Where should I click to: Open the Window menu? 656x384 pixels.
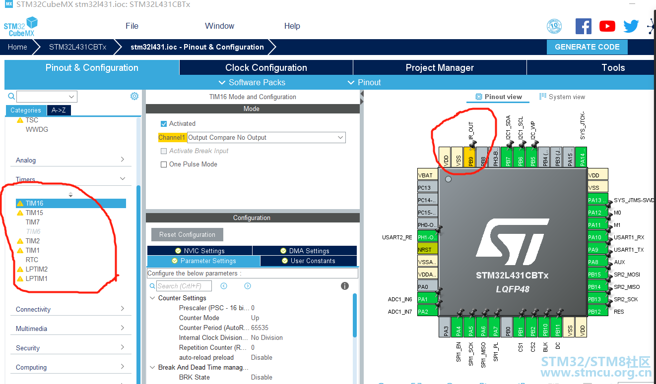[219, 26]
